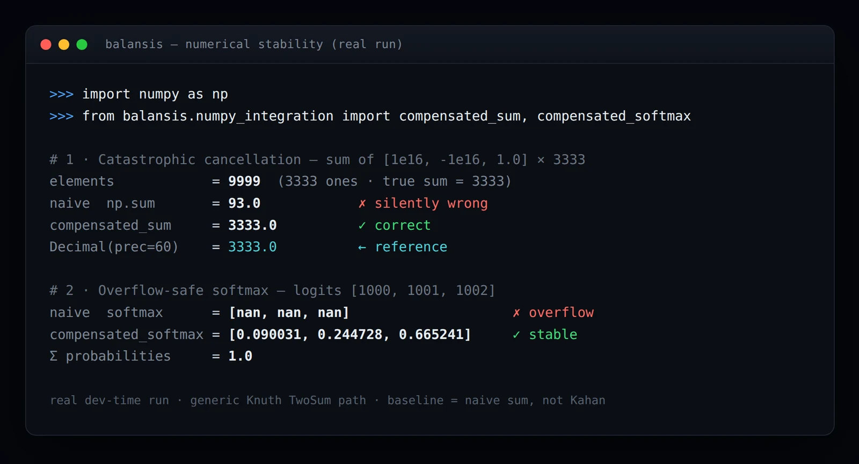Screen dimensions: 859x464
Task: Click the '# 2 · Overflow-safe softmax' comment
Action: click(272, 291)
